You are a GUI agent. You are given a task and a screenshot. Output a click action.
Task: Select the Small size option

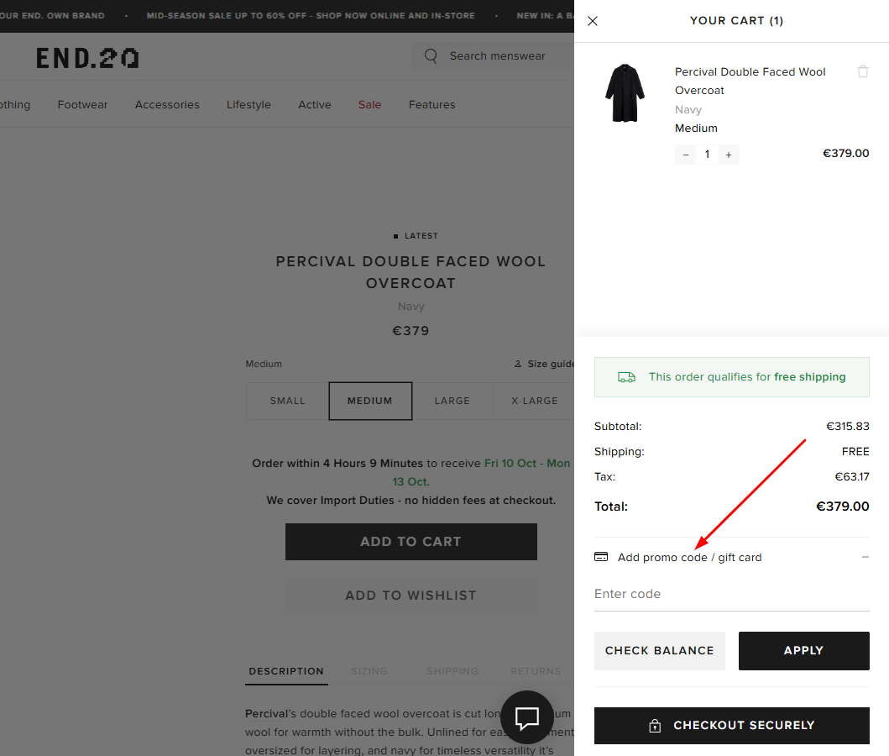(287, 401)
